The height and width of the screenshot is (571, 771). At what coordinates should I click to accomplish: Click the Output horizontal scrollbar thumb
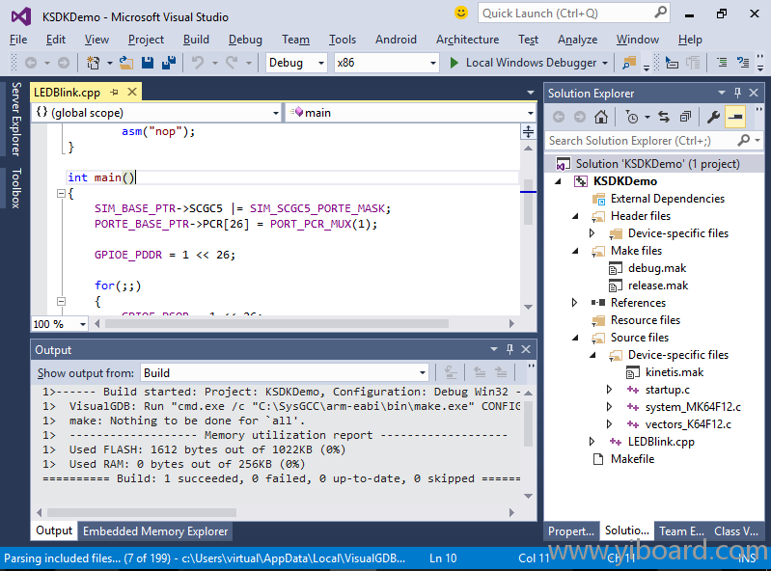[x=142, y=512]
